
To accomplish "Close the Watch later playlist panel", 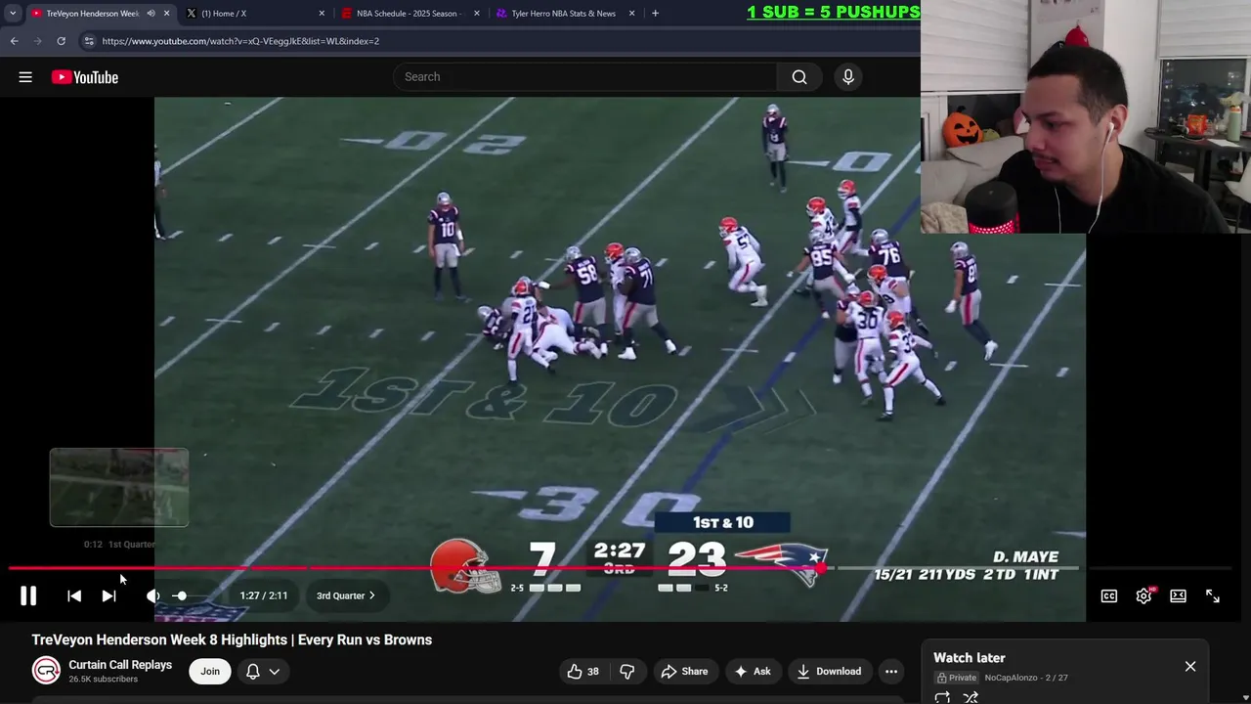I will click(x=1190, y=666).
